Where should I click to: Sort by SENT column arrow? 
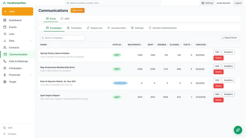pyautogui.click(x=155, y=45)
